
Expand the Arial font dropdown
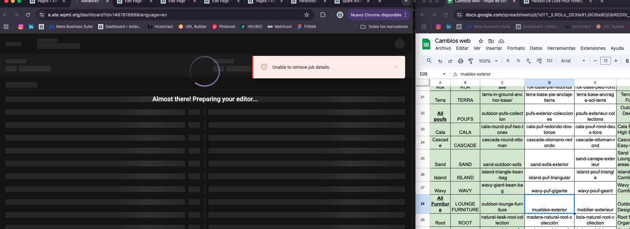pyautogui.click(x=573, y=61)
